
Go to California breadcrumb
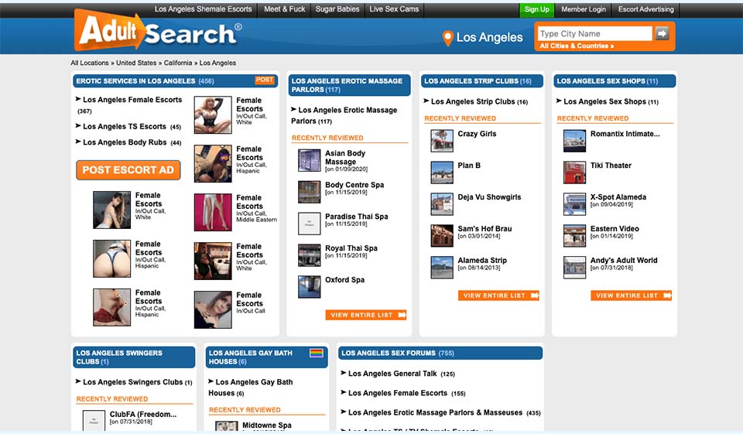[x=178, y=63]
